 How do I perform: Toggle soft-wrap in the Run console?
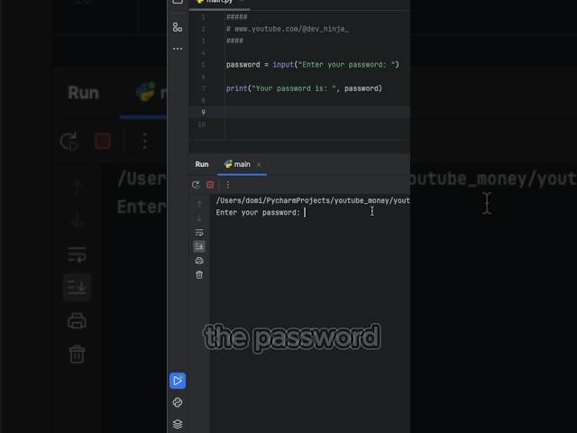point(199,233)
